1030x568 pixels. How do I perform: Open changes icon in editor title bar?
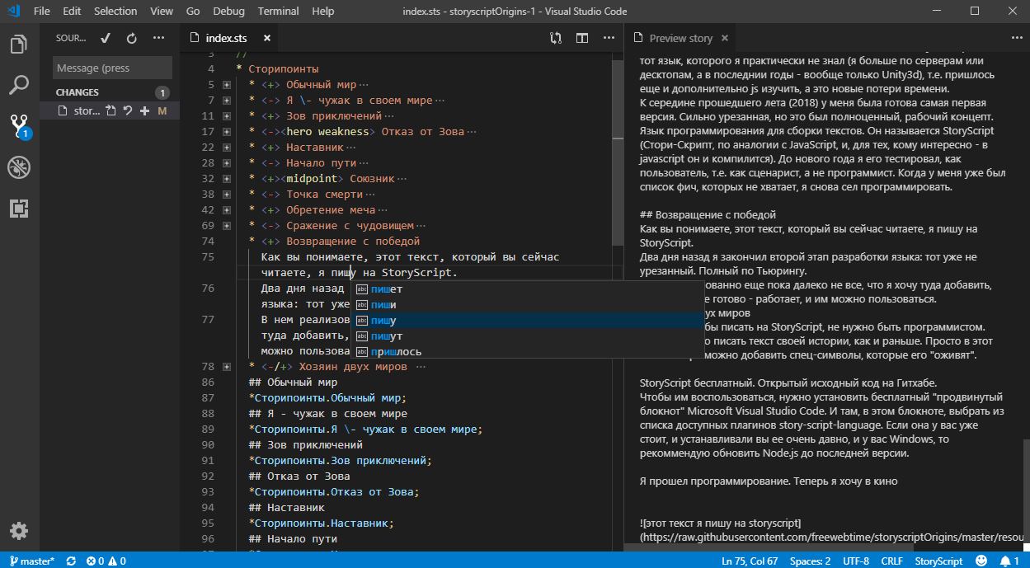[x=556, y=38]
